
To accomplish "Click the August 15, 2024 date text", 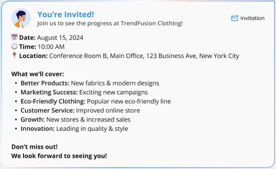I will 60,37.
